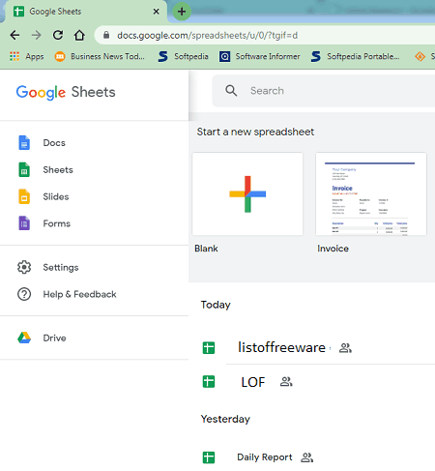435x471 pixels.
Task: Open Sheets from the sidebar menu
Action: pos(58,170)
